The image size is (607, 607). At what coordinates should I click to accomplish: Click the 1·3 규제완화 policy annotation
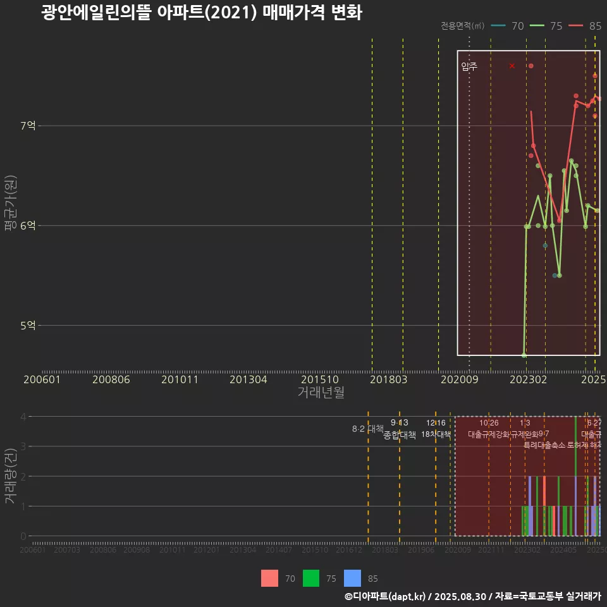coord(525,429)
